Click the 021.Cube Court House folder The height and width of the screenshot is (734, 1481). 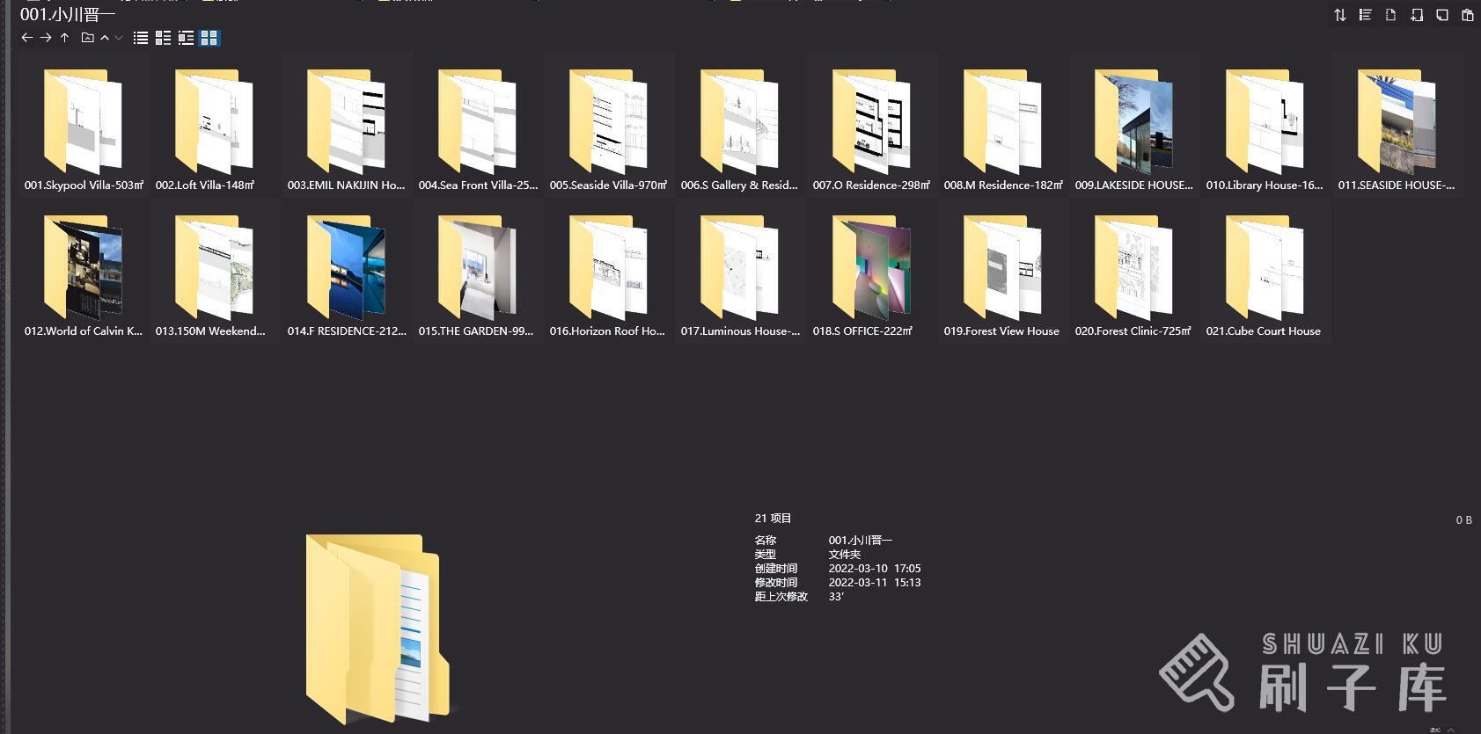[1265, 269]
